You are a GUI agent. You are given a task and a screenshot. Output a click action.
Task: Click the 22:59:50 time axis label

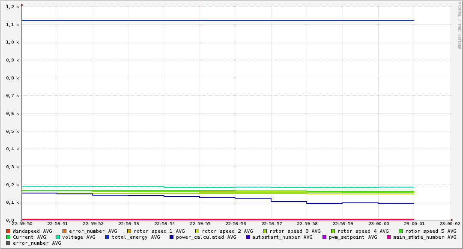point(22,223)
